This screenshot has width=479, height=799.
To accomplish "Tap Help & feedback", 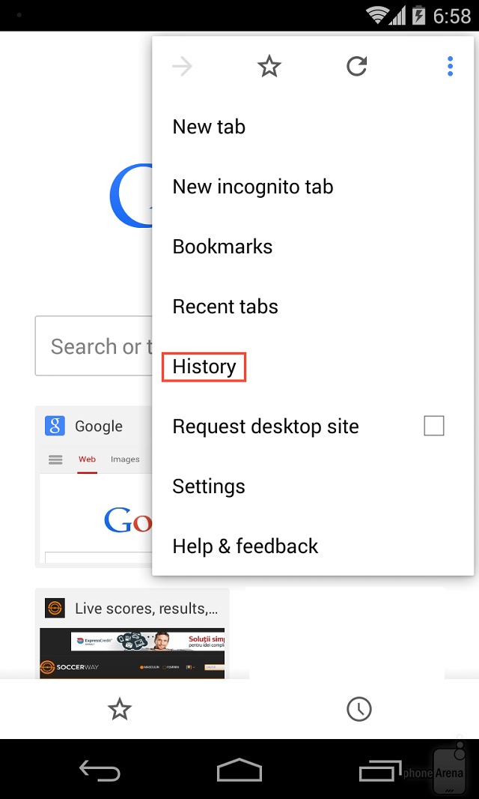I will tap(245, 546).
